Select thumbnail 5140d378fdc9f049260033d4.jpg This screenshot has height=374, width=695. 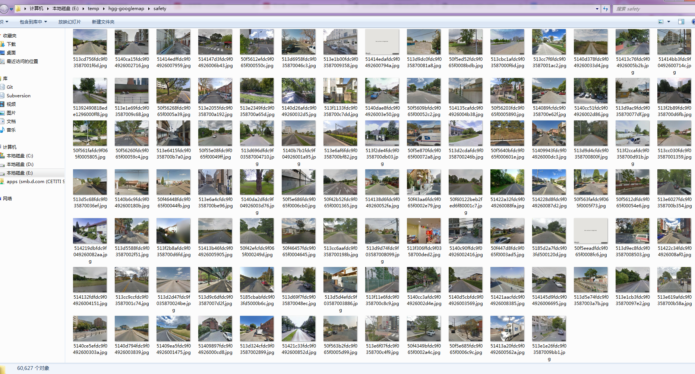[591, 42]
